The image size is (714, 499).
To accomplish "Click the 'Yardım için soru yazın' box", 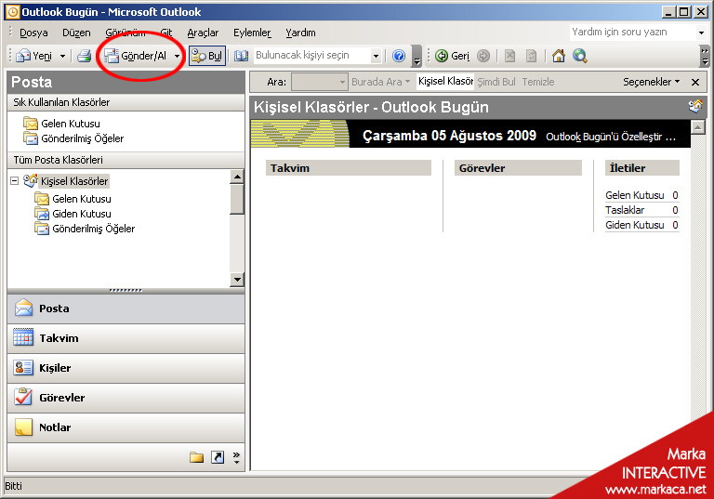I will point(632,32).
